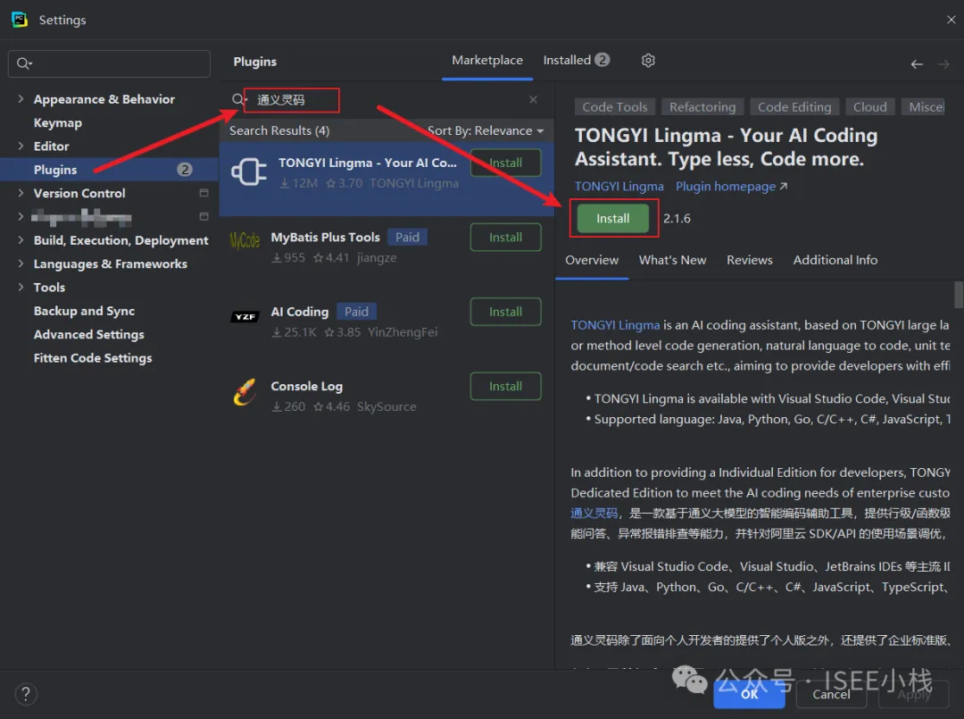Expand the blurred project settings node
964x719 pixels.
tap(21, 216)
